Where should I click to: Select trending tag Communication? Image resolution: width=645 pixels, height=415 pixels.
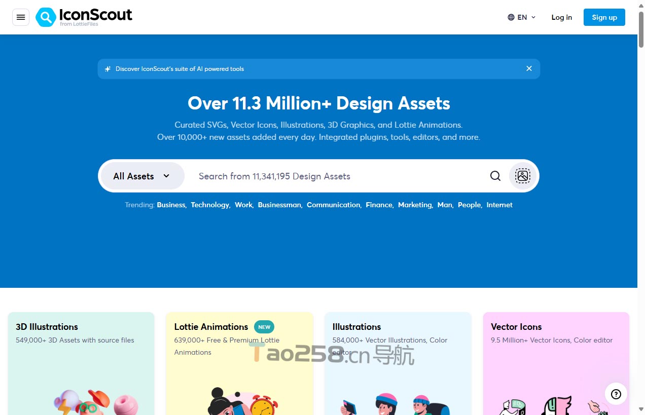click(334, 205)
